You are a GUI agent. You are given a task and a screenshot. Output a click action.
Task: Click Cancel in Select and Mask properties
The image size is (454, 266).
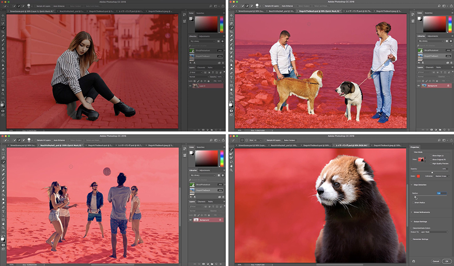pyautogui.click(x=436, y=261)
